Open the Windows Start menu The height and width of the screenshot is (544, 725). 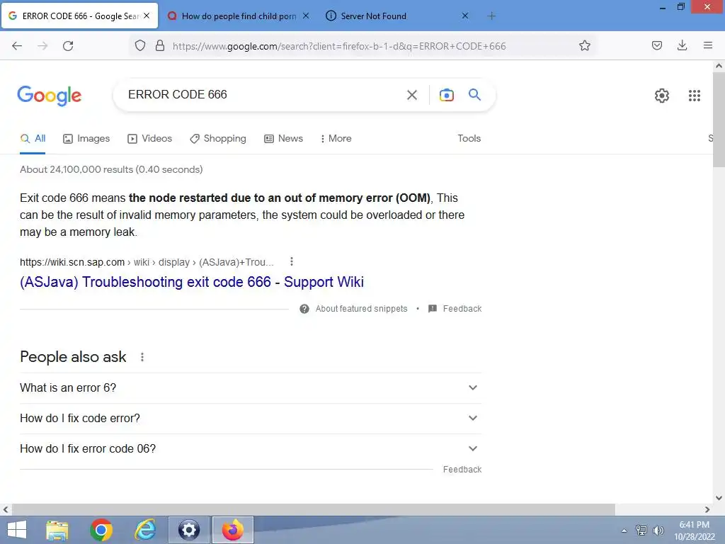click(17, 530)
